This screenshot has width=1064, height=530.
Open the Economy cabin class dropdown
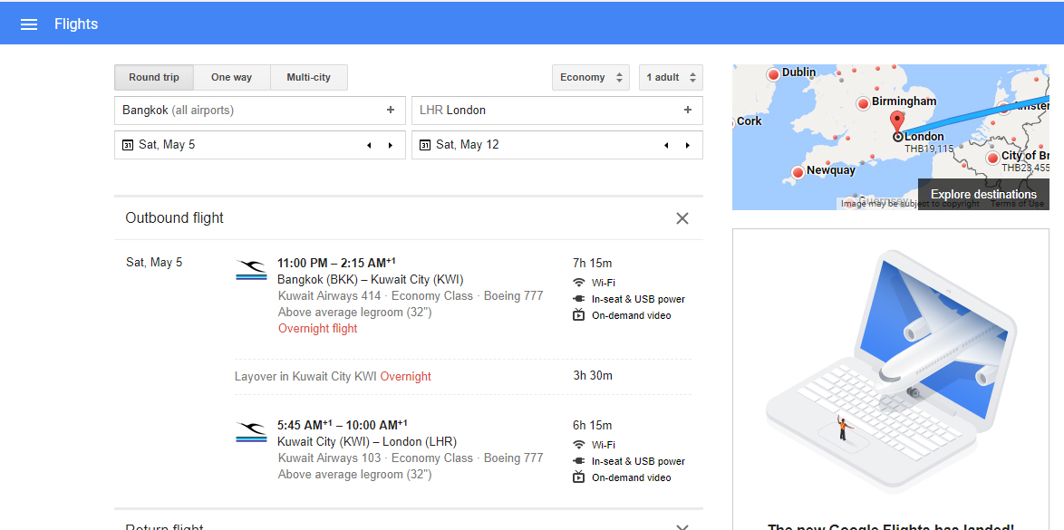click(x=590, y=77)
